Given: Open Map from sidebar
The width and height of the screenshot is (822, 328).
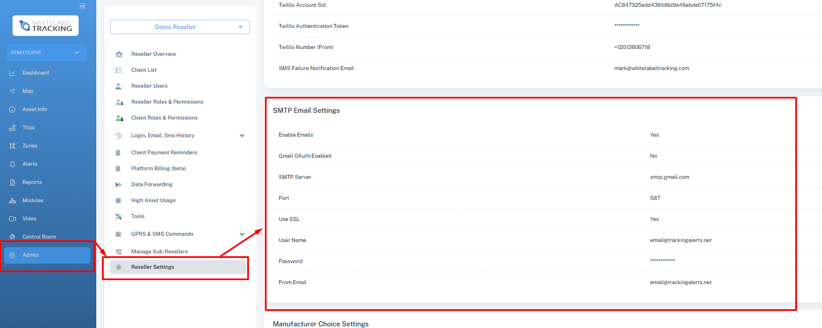Looking at the screenshot, I should 28,91.
